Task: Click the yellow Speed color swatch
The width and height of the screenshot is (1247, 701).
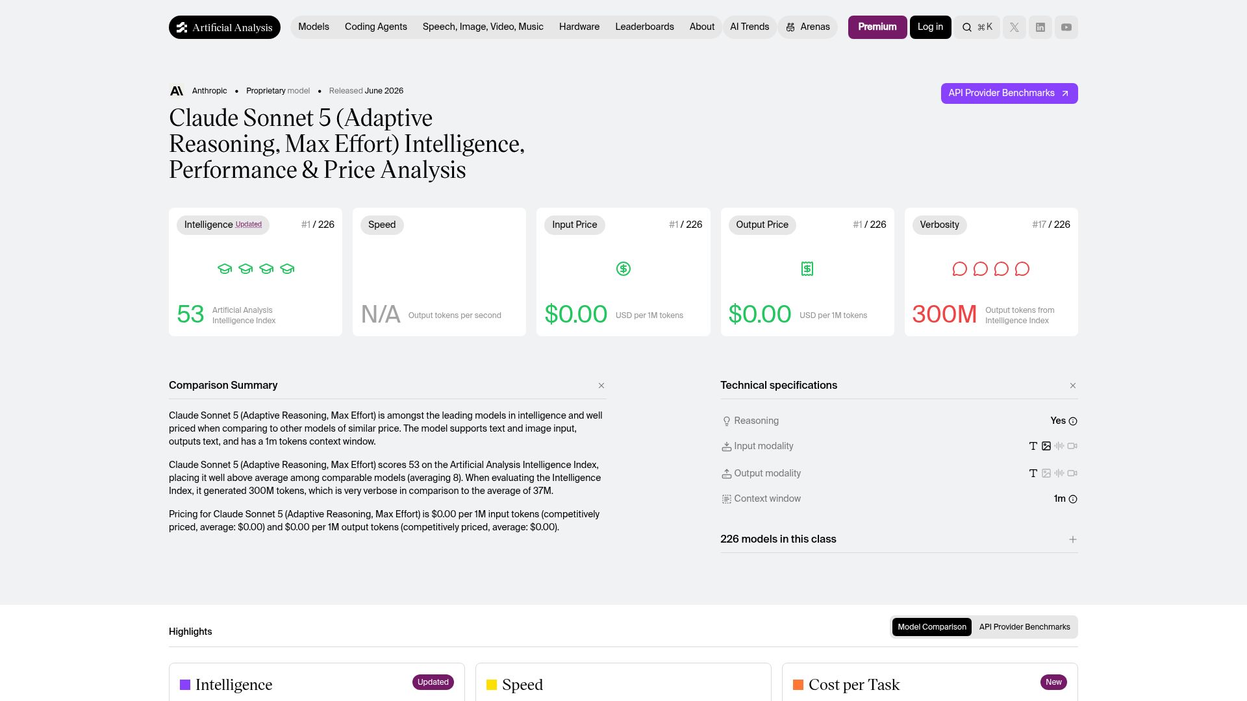Action: (x=492, y=685)
